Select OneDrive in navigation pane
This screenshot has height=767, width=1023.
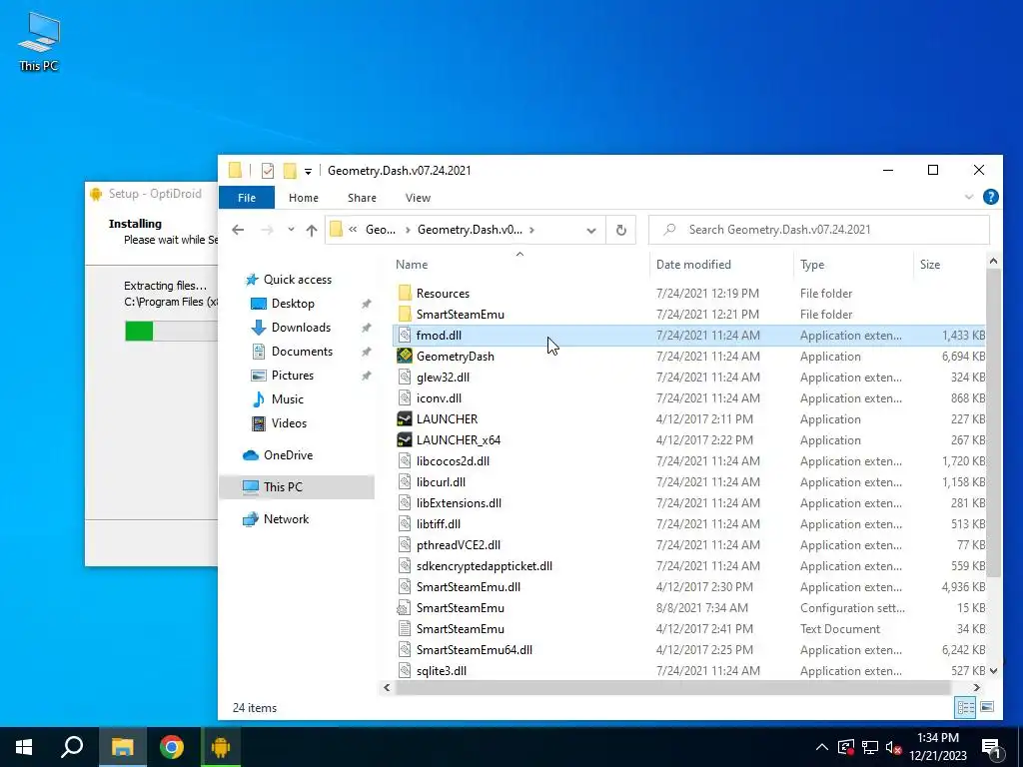(x=288, y=455)
